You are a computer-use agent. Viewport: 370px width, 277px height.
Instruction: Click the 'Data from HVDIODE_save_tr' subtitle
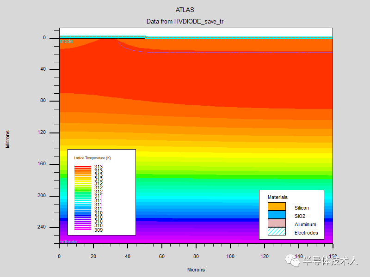185,21
